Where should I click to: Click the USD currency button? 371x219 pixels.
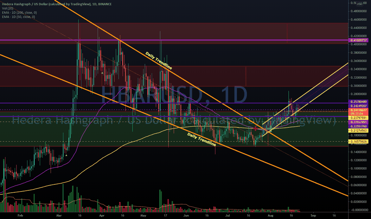[x=359, y=4]
